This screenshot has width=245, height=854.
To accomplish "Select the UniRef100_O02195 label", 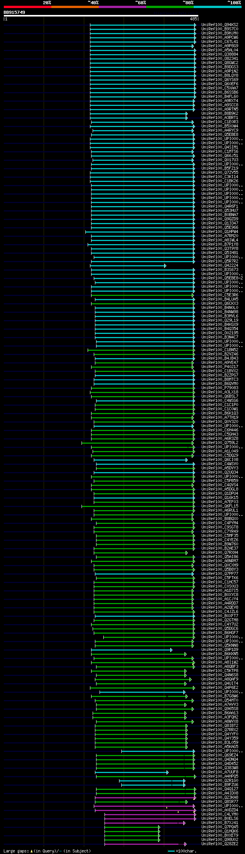I will (220, 333).
